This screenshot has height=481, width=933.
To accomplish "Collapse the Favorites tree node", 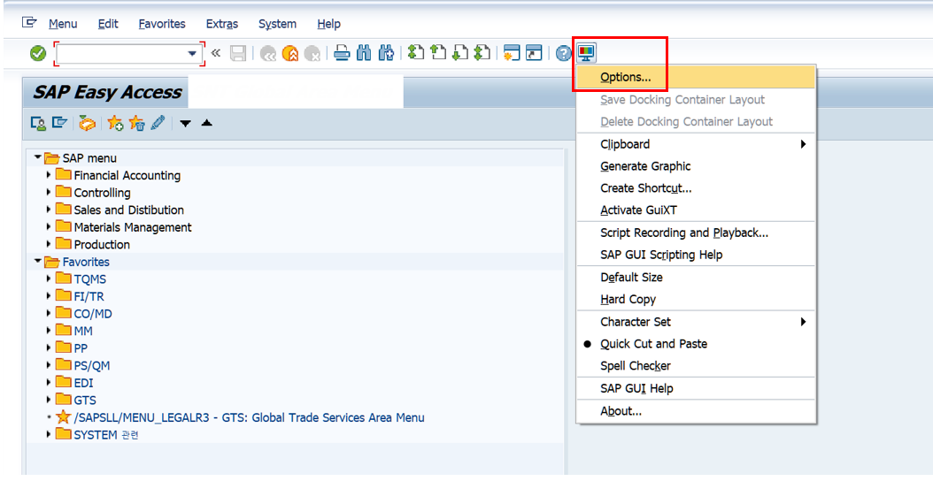I will pos(37,261).
